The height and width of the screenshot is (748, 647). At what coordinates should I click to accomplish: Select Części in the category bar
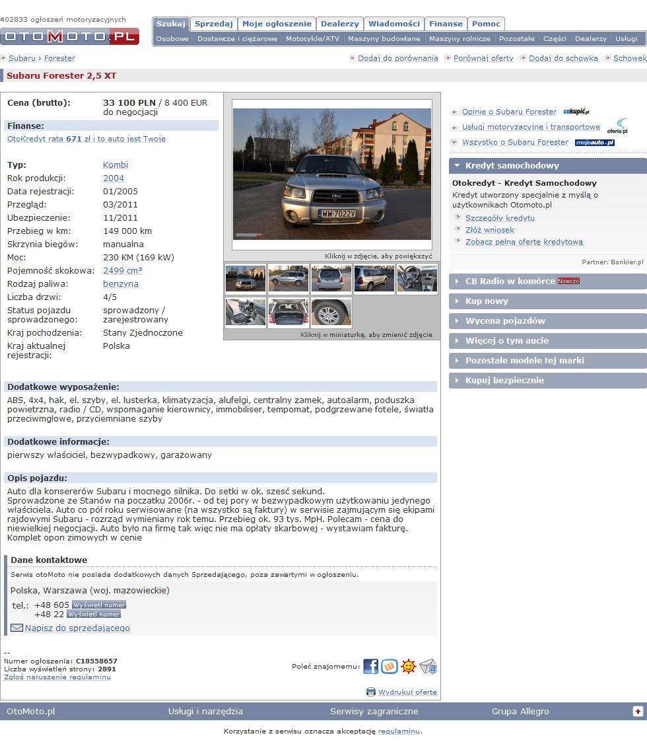point(555,38)
